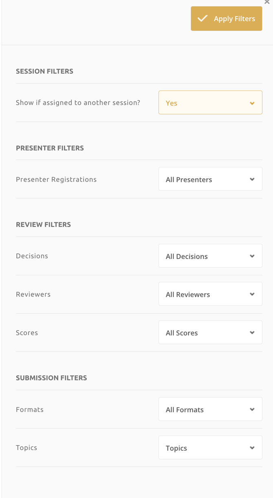Open the All Reviewers dropdown
Image resolution: width=273 pixels, height=498 pixels.
[x=210, y=294]
